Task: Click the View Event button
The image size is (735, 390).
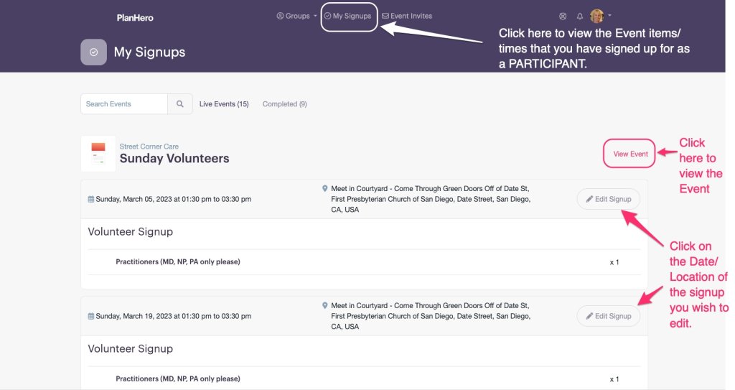Action: (630, 154)
